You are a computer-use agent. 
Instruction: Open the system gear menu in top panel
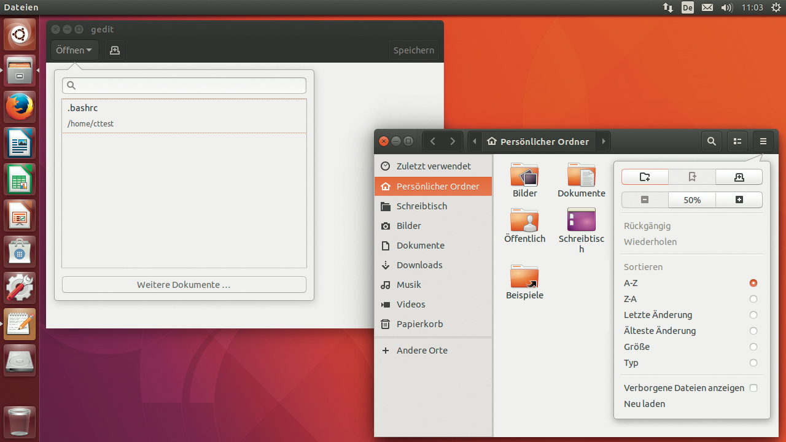(776, 7)
